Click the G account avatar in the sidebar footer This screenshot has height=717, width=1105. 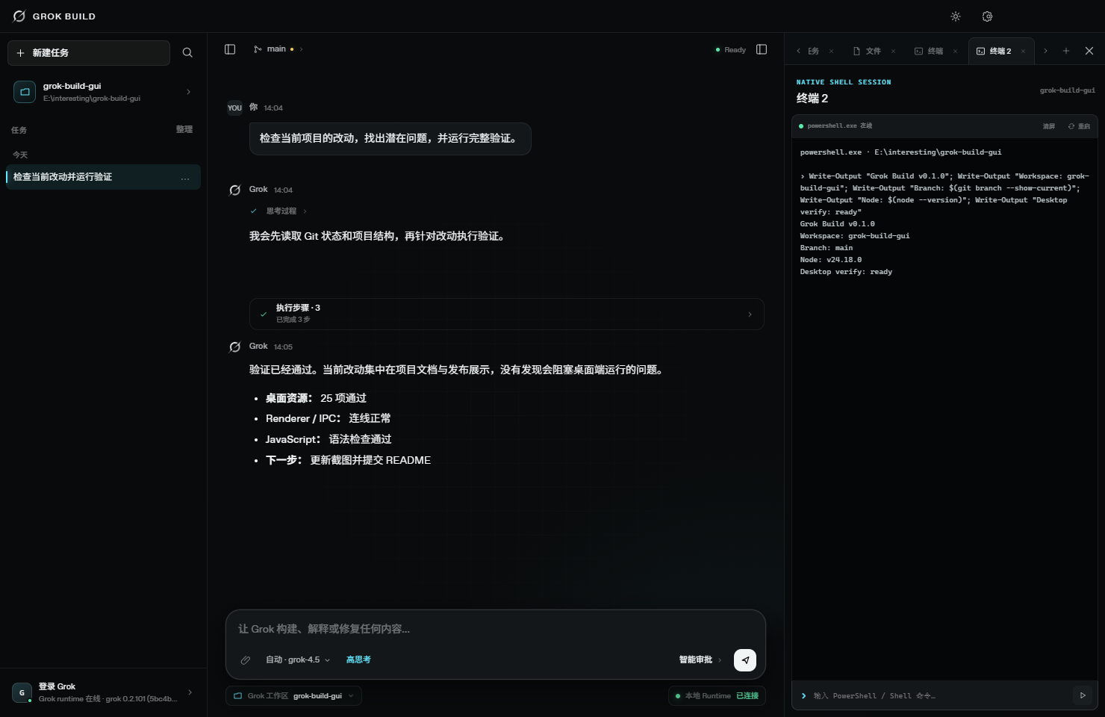tap(22, 692)
